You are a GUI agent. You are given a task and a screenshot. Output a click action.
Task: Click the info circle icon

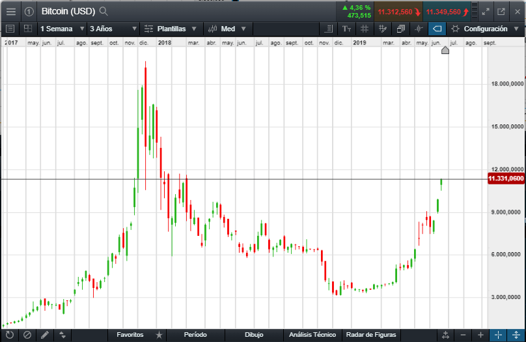tap(29, 12)
